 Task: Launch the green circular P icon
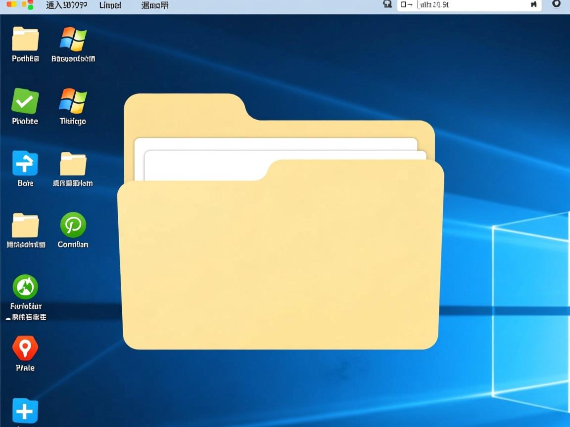click(73, 225)
